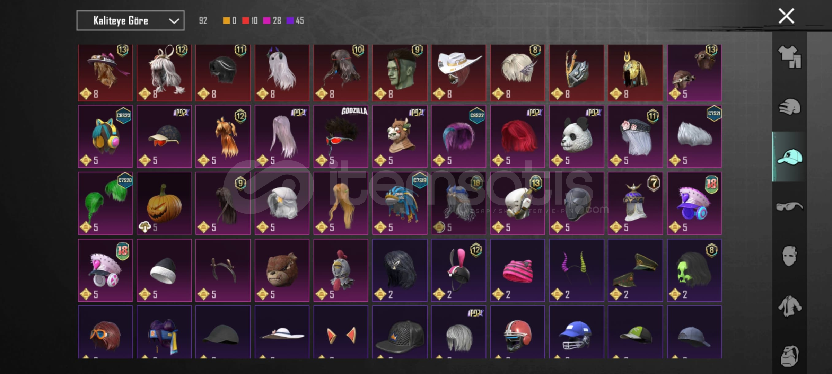Filter by the pink rarity count 28
The width and height of the screenshot is (832, 374).
pyautogui.click(x=272, y=21)
